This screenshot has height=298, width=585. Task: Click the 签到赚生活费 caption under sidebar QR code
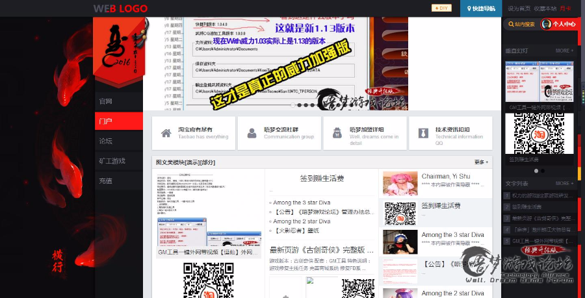tap(524, 160)
